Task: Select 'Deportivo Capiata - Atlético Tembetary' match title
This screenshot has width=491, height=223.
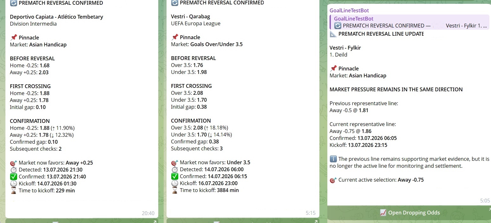Action: pos(56,17)
